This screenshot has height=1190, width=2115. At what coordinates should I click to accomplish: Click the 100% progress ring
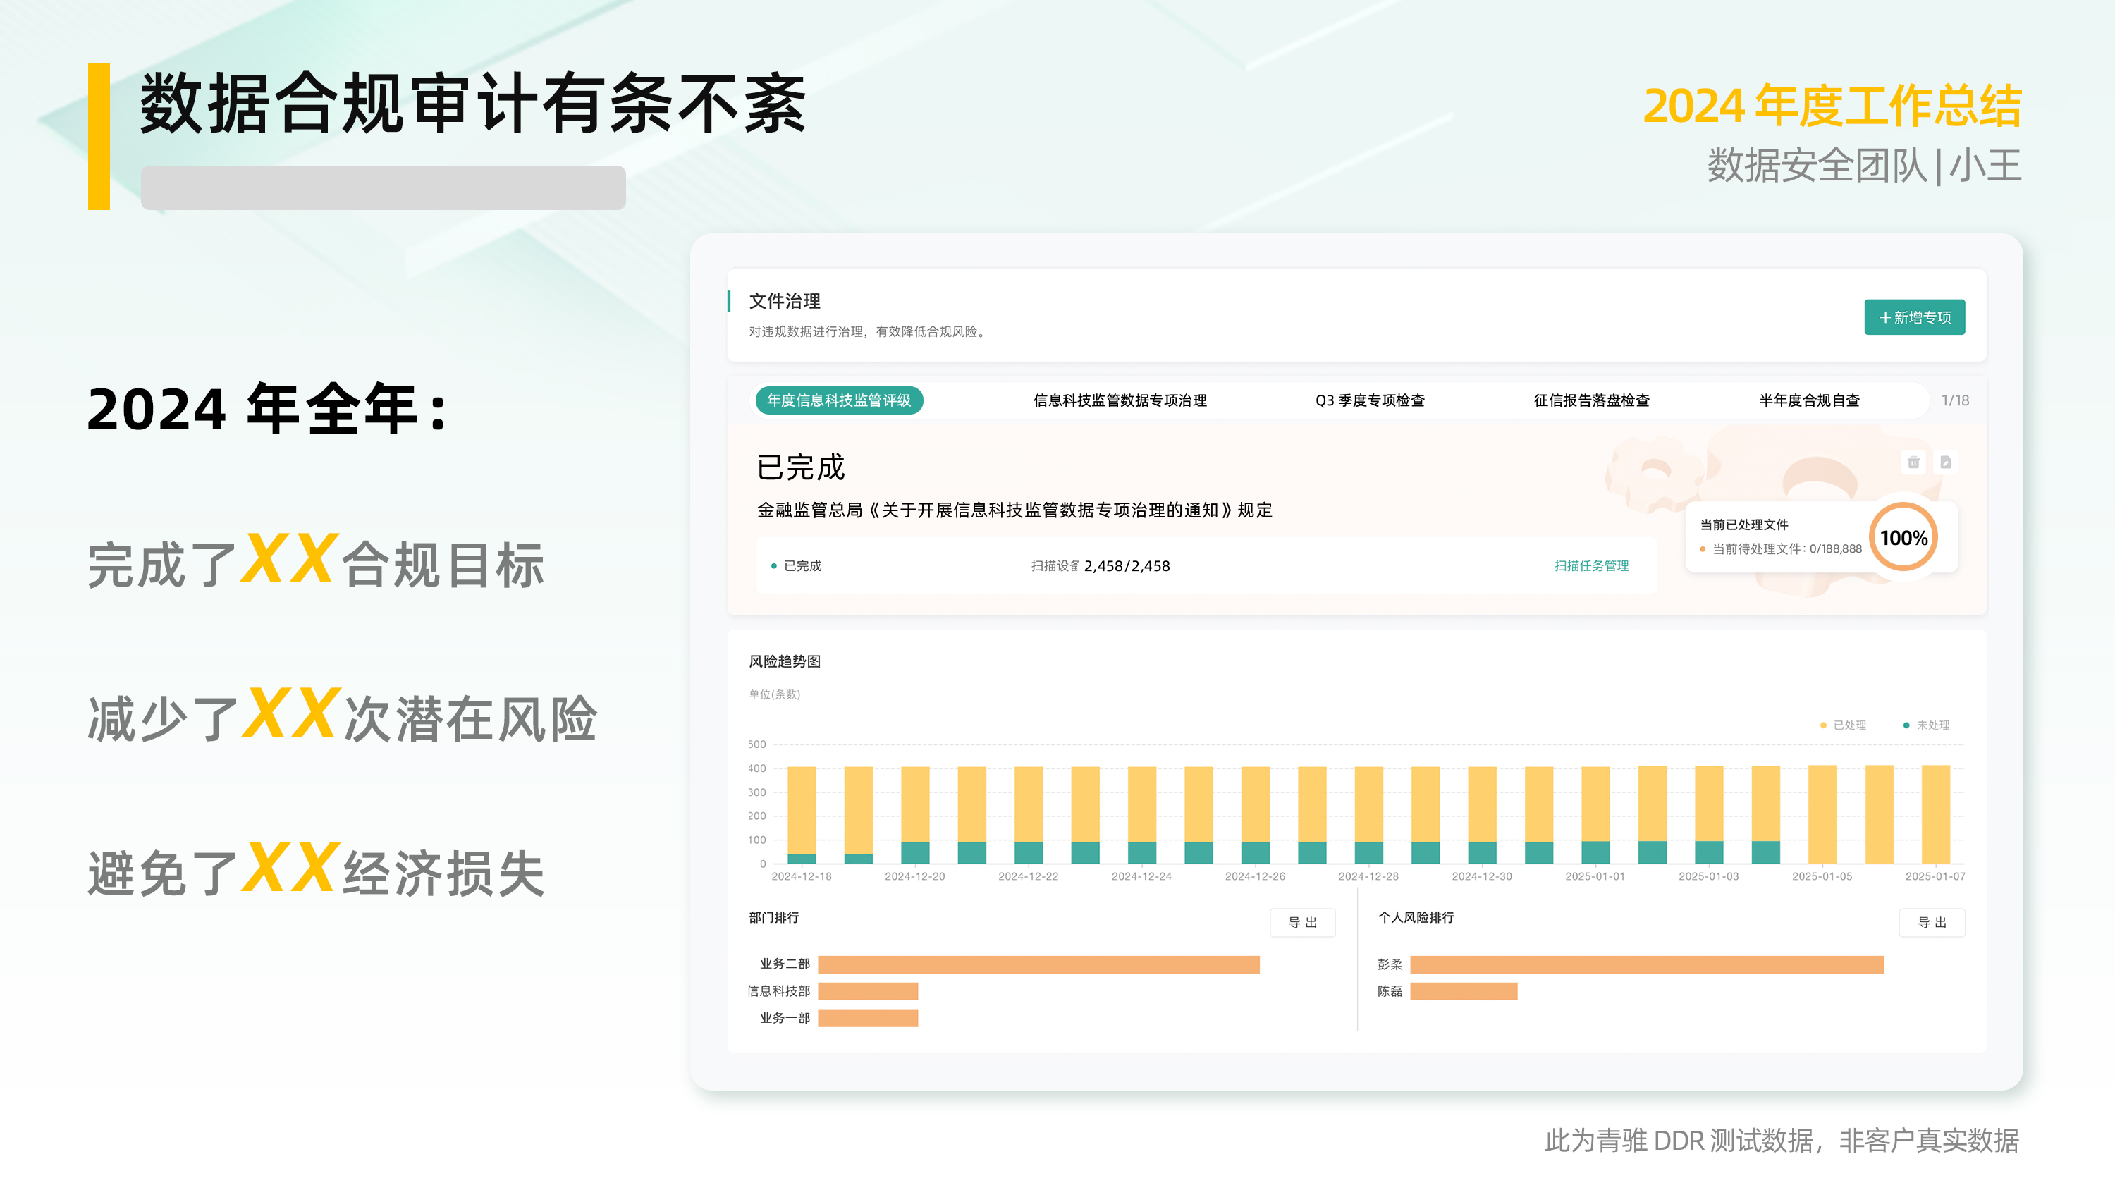click(x=1903, y=537)
